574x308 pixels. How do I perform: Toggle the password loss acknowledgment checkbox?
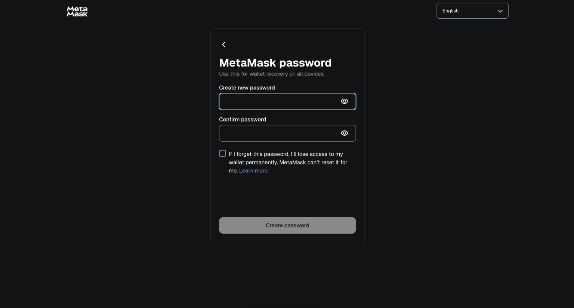click(x=222, y=153)
